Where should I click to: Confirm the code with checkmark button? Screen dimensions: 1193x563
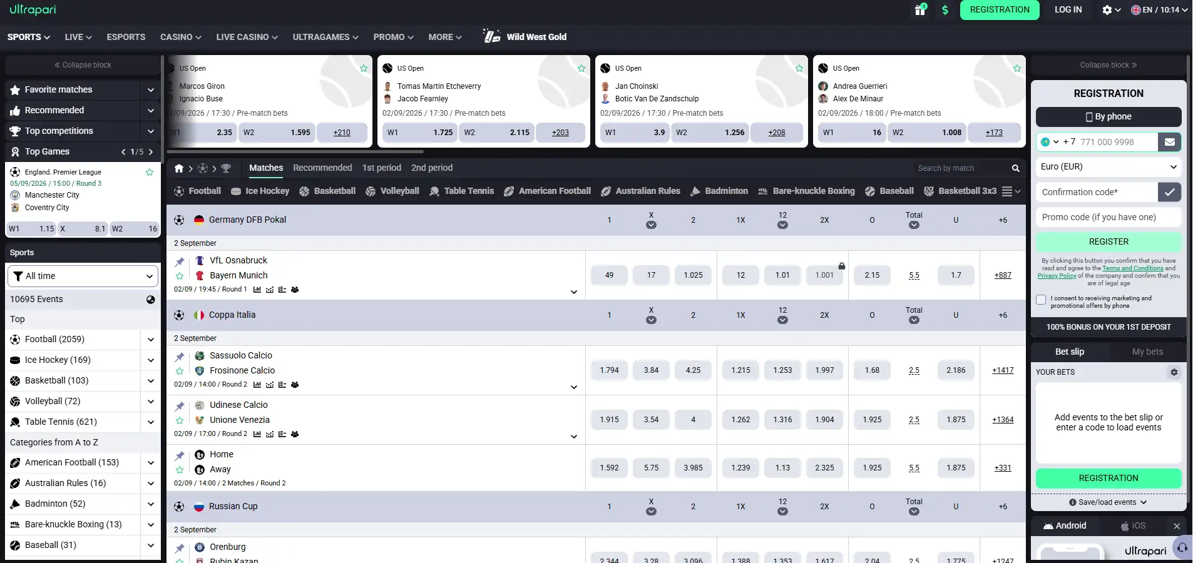(x=1169, y=192)
